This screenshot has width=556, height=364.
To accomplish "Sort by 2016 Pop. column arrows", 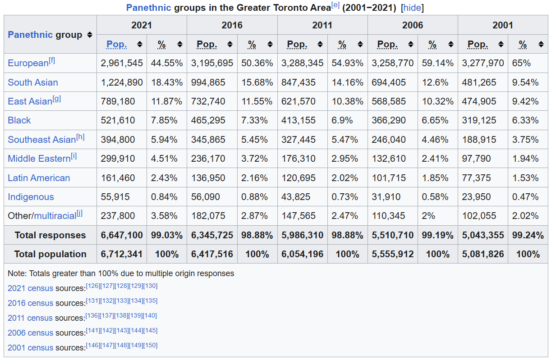I will pyautogui.click(x=230, y=44).
